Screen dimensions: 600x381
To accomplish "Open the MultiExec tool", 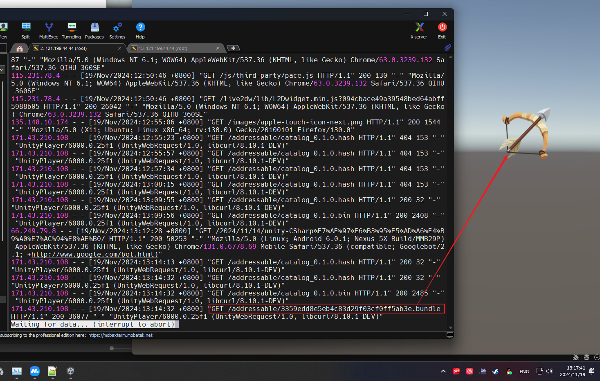I will click(49, 31).
